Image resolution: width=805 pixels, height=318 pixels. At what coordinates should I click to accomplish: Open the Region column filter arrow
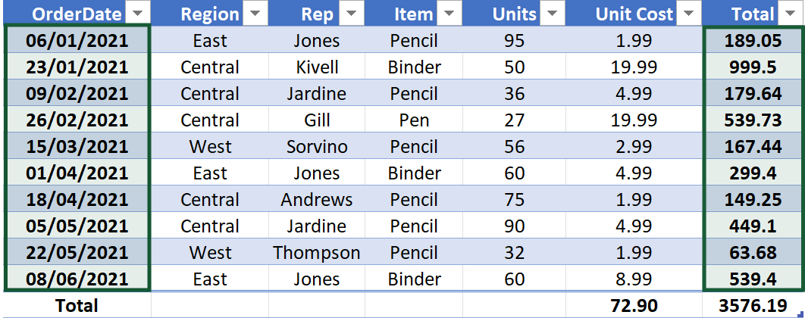click(255, 14)
